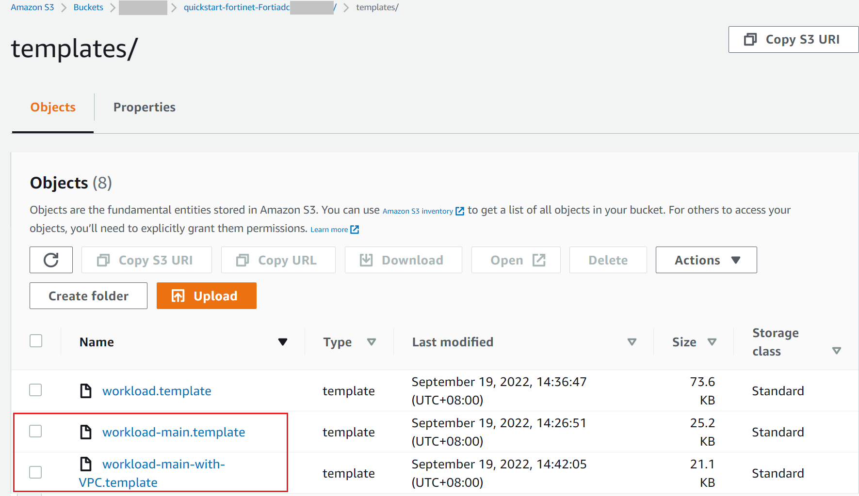Sort by Size using its arrow
The image size is (859, 496).
click(712, 342)
